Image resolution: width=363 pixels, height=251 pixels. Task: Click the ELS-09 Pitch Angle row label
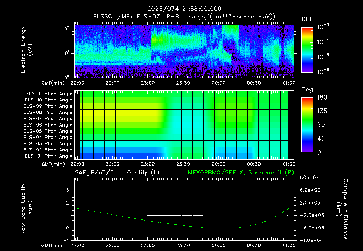coord(48,106)
